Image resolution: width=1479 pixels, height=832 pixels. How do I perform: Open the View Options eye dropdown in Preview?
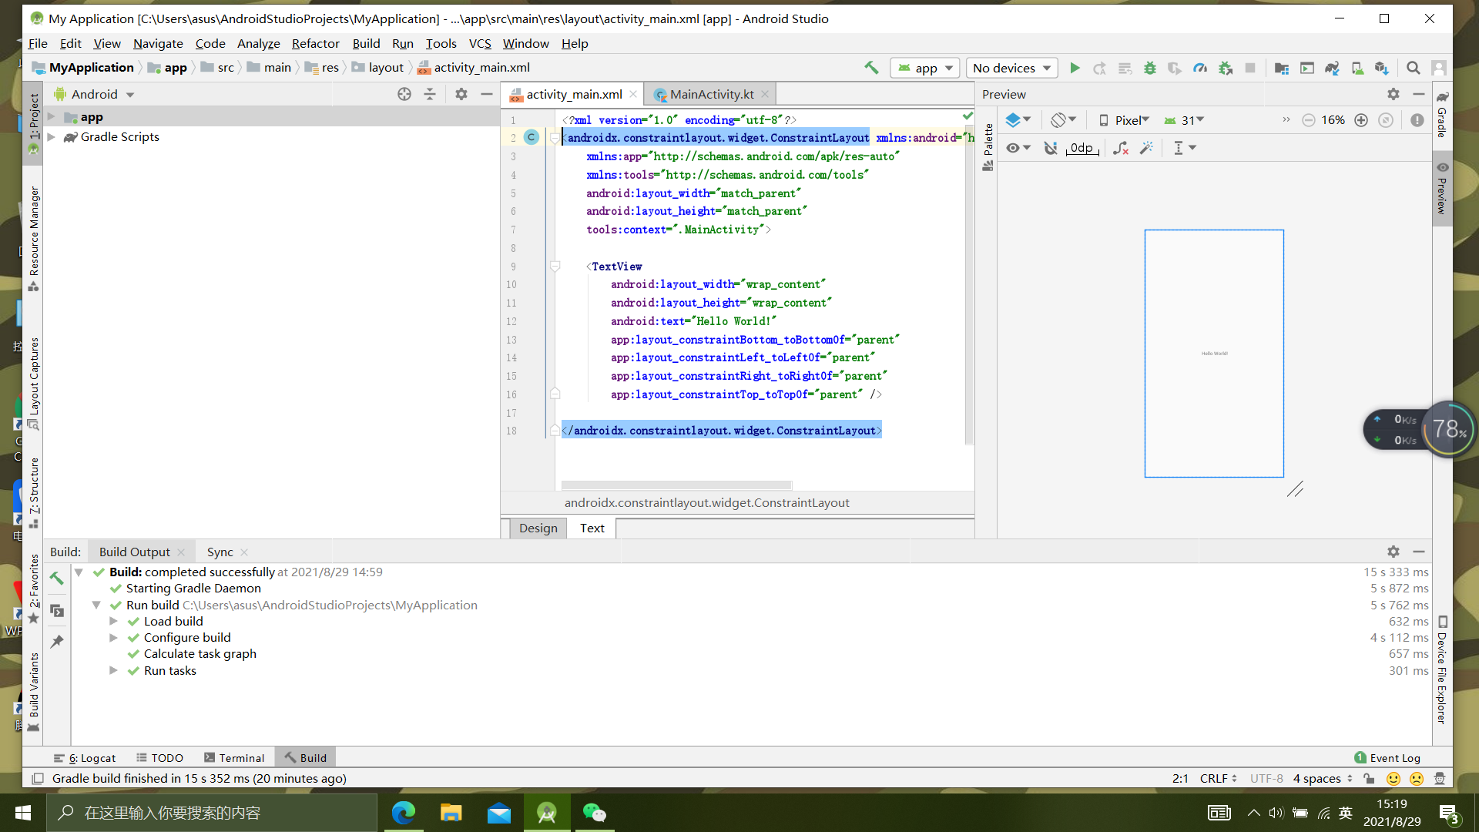tap(1018, 148)
